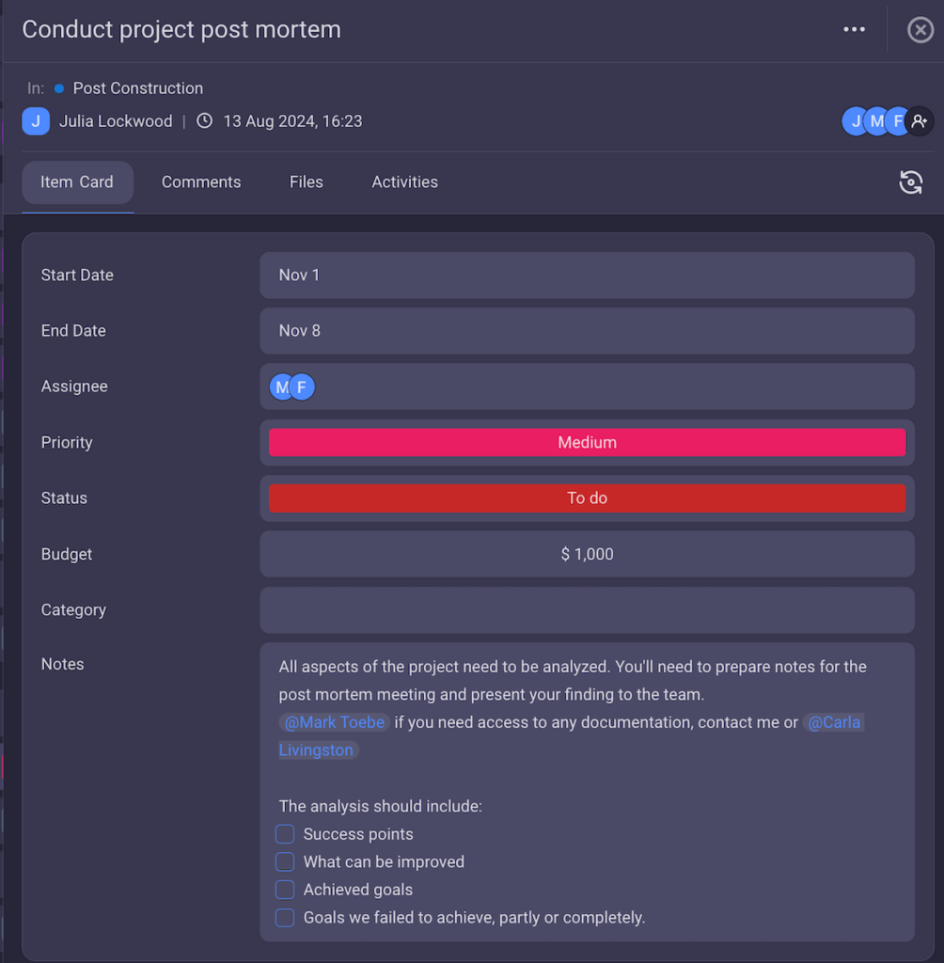This screenshot has height=963, width=944.
Task: Click the F avatar in Assignee field
Action: [x=303, y=387]
